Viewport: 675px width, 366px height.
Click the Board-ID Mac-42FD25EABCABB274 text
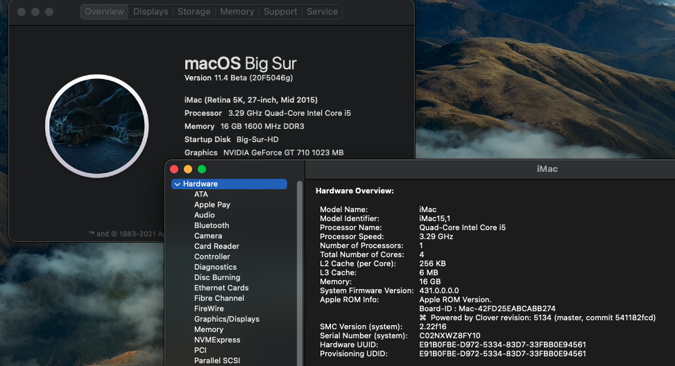point(487,308)
